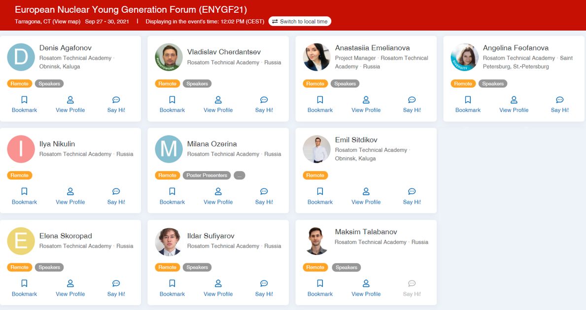Click Ilya Nikulin's pink avatar
Image resolution: width=586 pixels, height=310 pixels.
coord(21,149)
